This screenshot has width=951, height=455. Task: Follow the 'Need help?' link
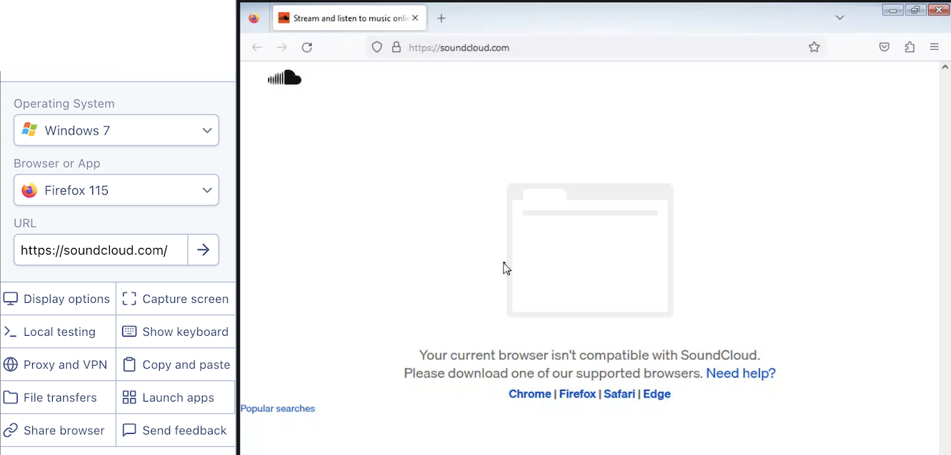tap(741, 373)
